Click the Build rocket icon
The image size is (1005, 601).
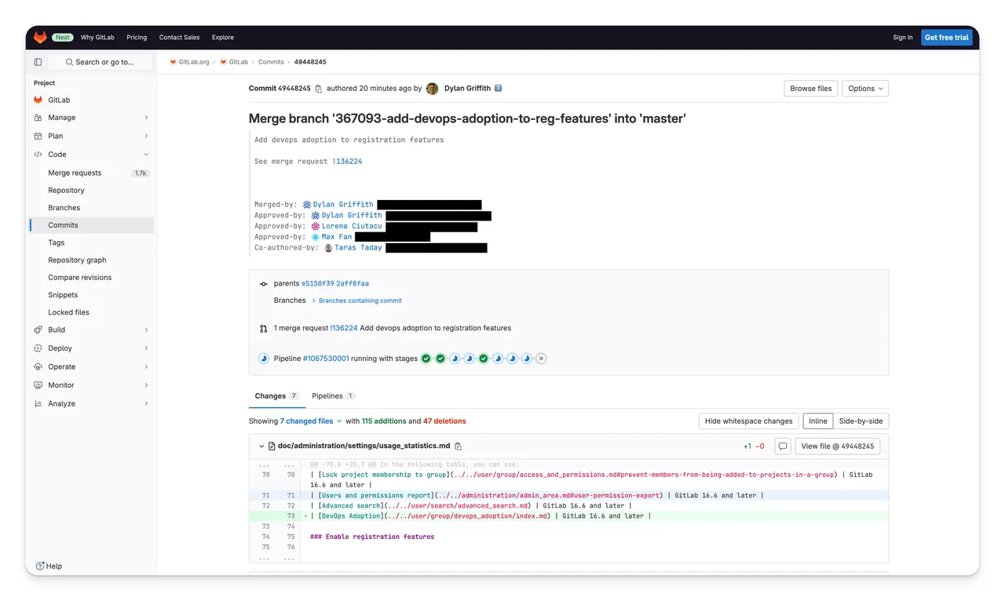click(38, 330)
